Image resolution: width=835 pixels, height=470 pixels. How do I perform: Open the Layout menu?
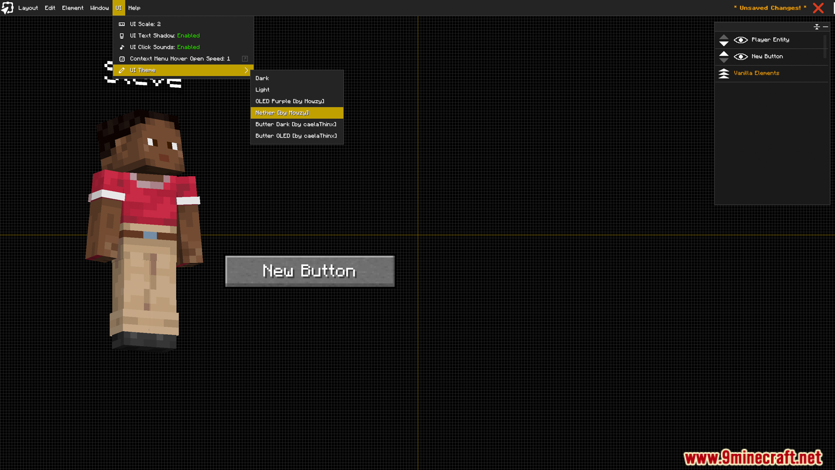point(28,8)
